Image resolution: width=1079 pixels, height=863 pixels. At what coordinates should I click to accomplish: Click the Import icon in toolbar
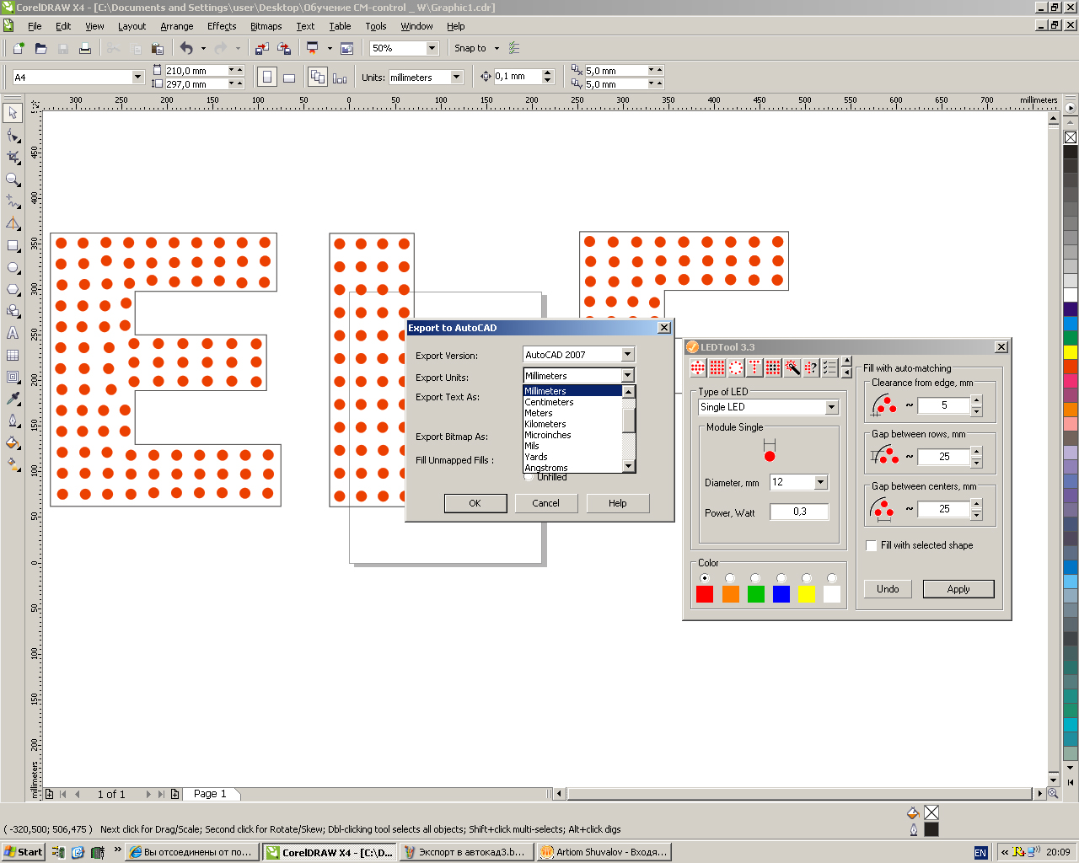pos(261,48)
